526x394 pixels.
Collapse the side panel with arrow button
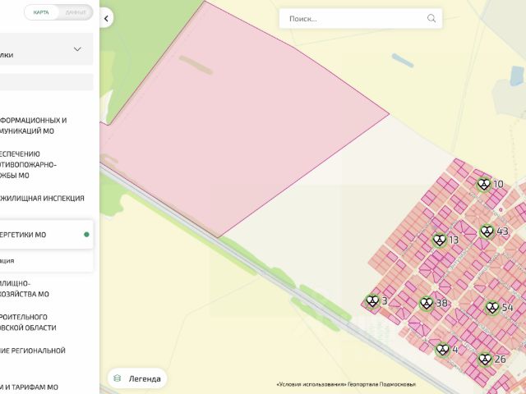107,18
